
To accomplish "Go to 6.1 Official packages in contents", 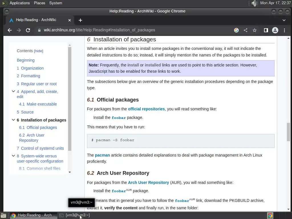I will click(38, 127).
